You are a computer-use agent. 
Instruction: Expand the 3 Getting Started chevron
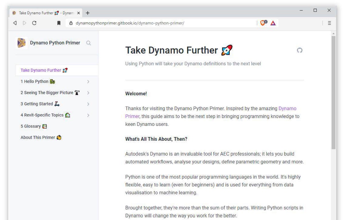[x=88, y=104]
